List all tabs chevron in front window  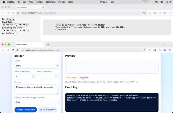pyautogui.click(x=165, y=44)
